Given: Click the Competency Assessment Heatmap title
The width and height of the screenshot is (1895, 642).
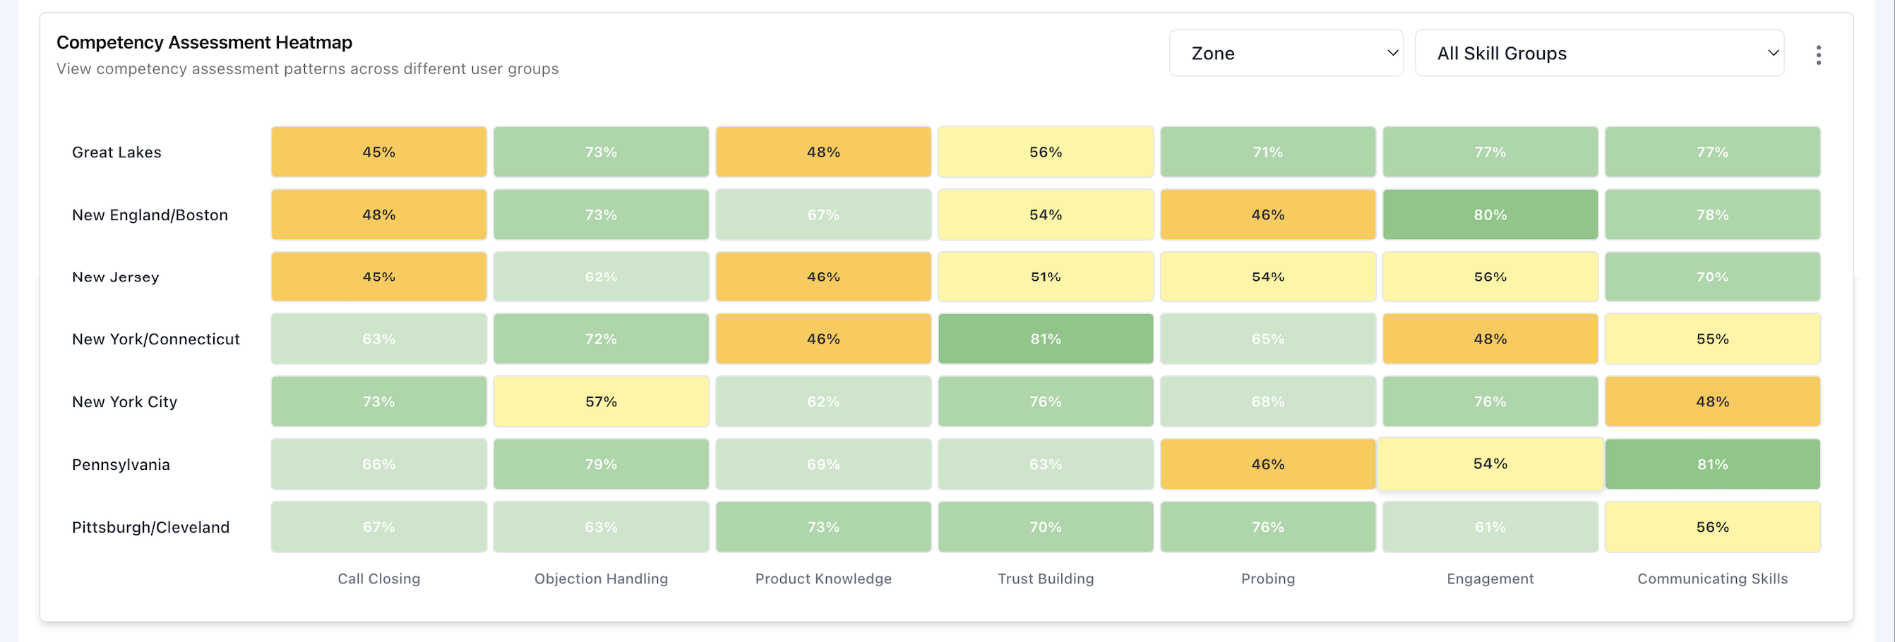Looking at the screenshot, I should pos(204,42).
